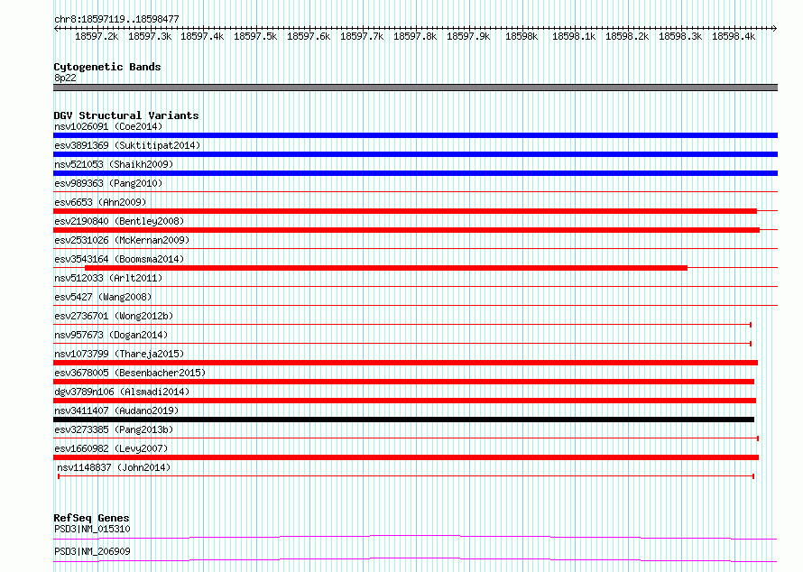Click the black bar under nsv3411407
Image resolution: width=803 pixels, height=572 pixels.
[403, 420]
